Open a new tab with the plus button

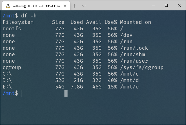[x=75, y=6]
